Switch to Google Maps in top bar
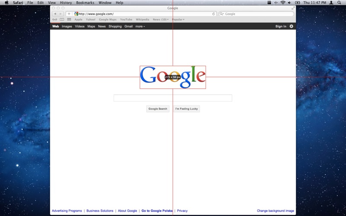This screenshot has width=346, height=216. point(91,26)
